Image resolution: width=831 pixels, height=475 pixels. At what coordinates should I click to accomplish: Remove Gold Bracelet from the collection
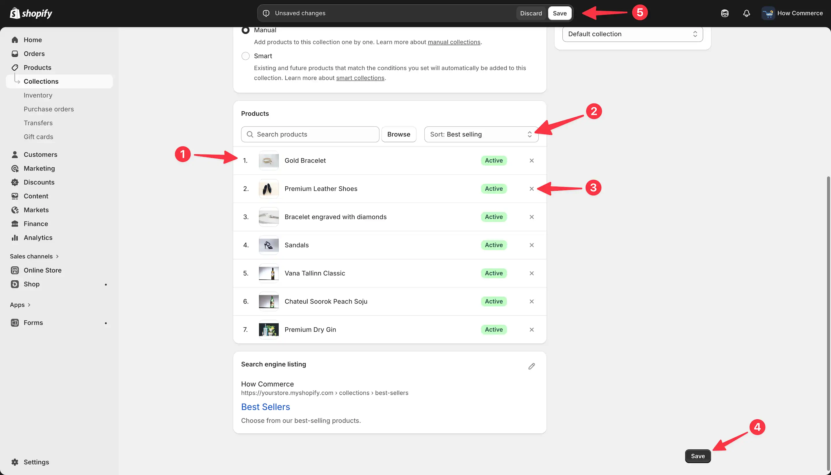pyautogui.click(x=531, y=161)
